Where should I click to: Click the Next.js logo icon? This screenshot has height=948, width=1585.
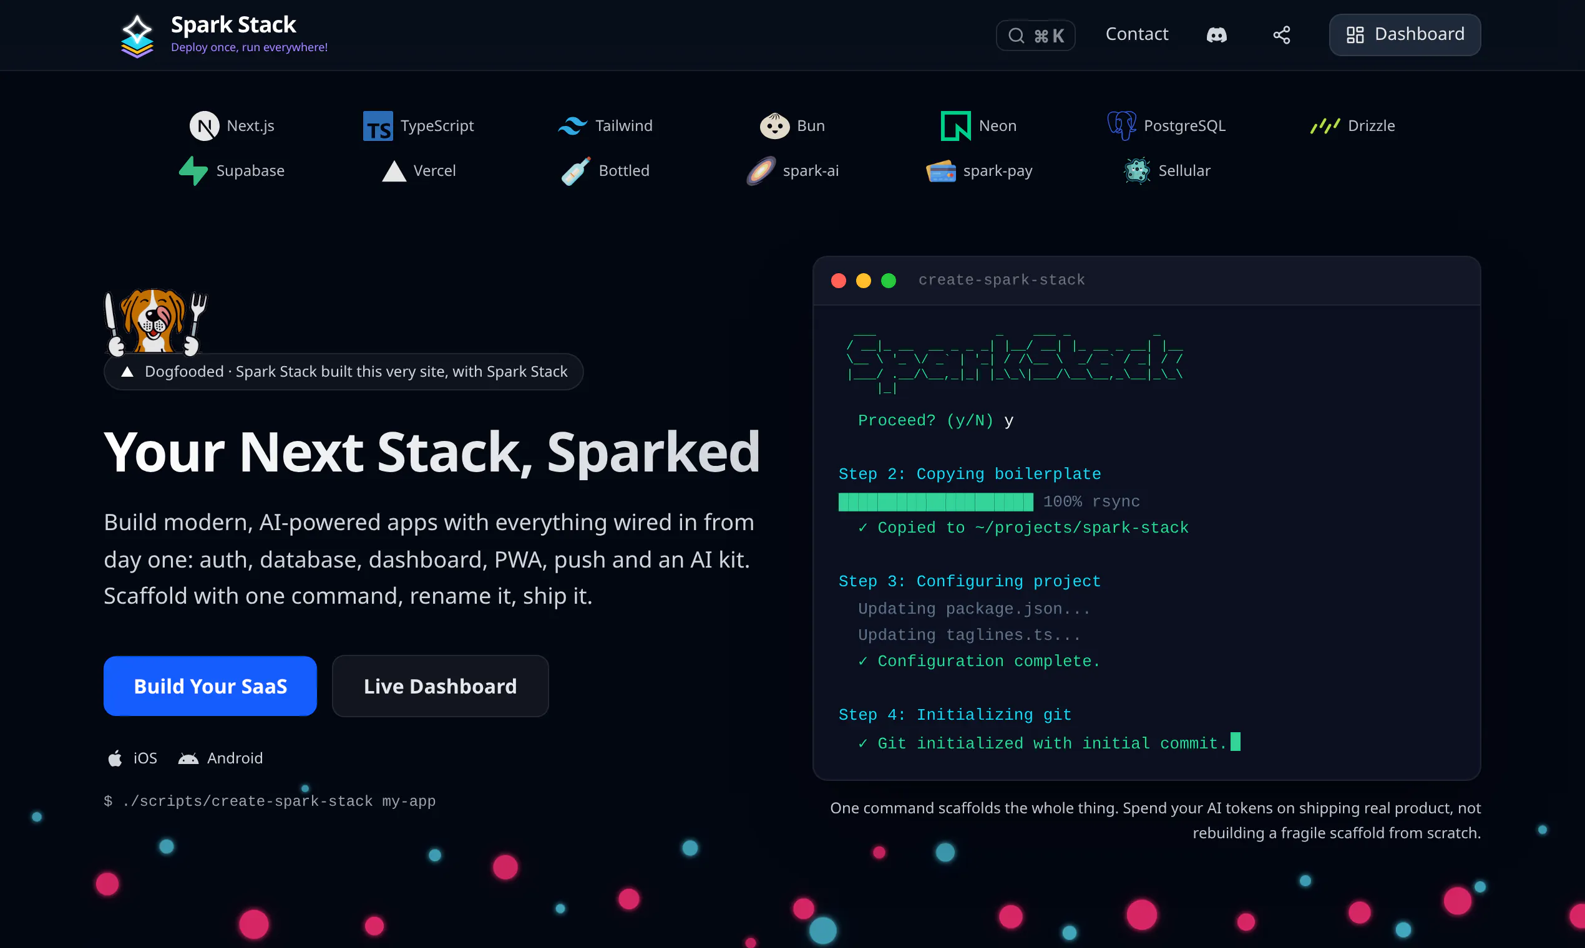click(x=205, y=126)
